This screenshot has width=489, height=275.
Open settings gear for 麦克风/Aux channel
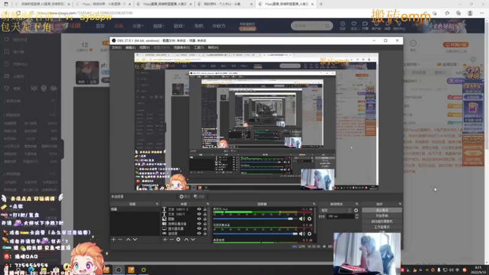309,219
